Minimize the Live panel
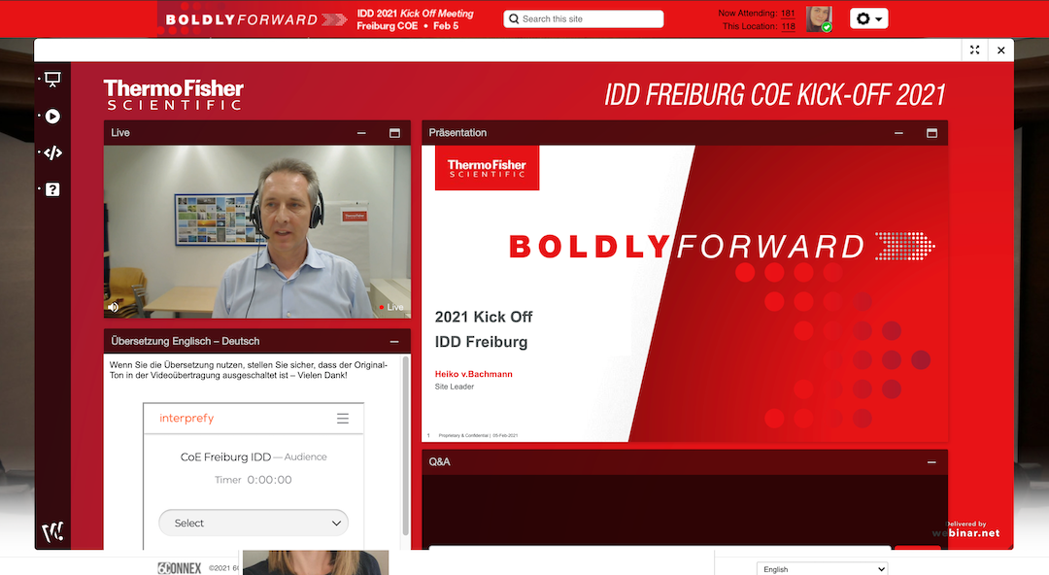Viewport: 1049px width, 575px height. (361, 133)
